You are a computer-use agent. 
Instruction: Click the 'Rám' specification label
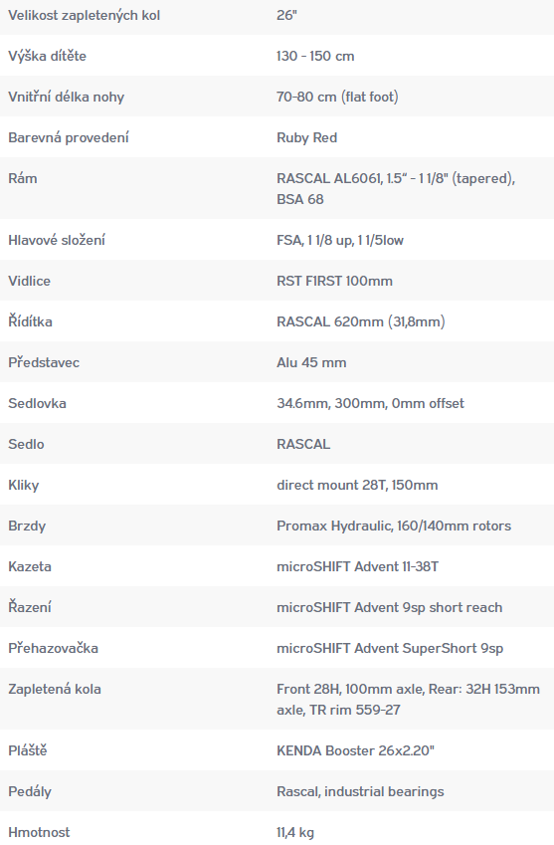(23, 178)
